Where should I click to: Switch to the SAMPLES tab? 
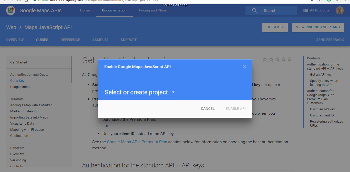(x=100, y=40)
